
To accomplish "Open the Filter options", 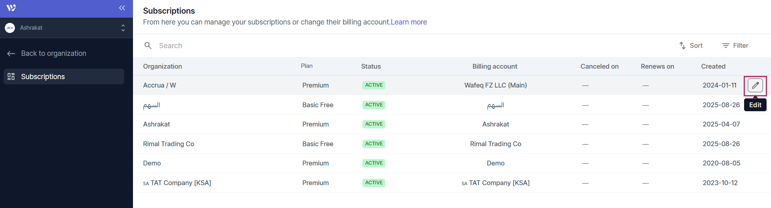I will pyautogui.click(x=735, y=46).
